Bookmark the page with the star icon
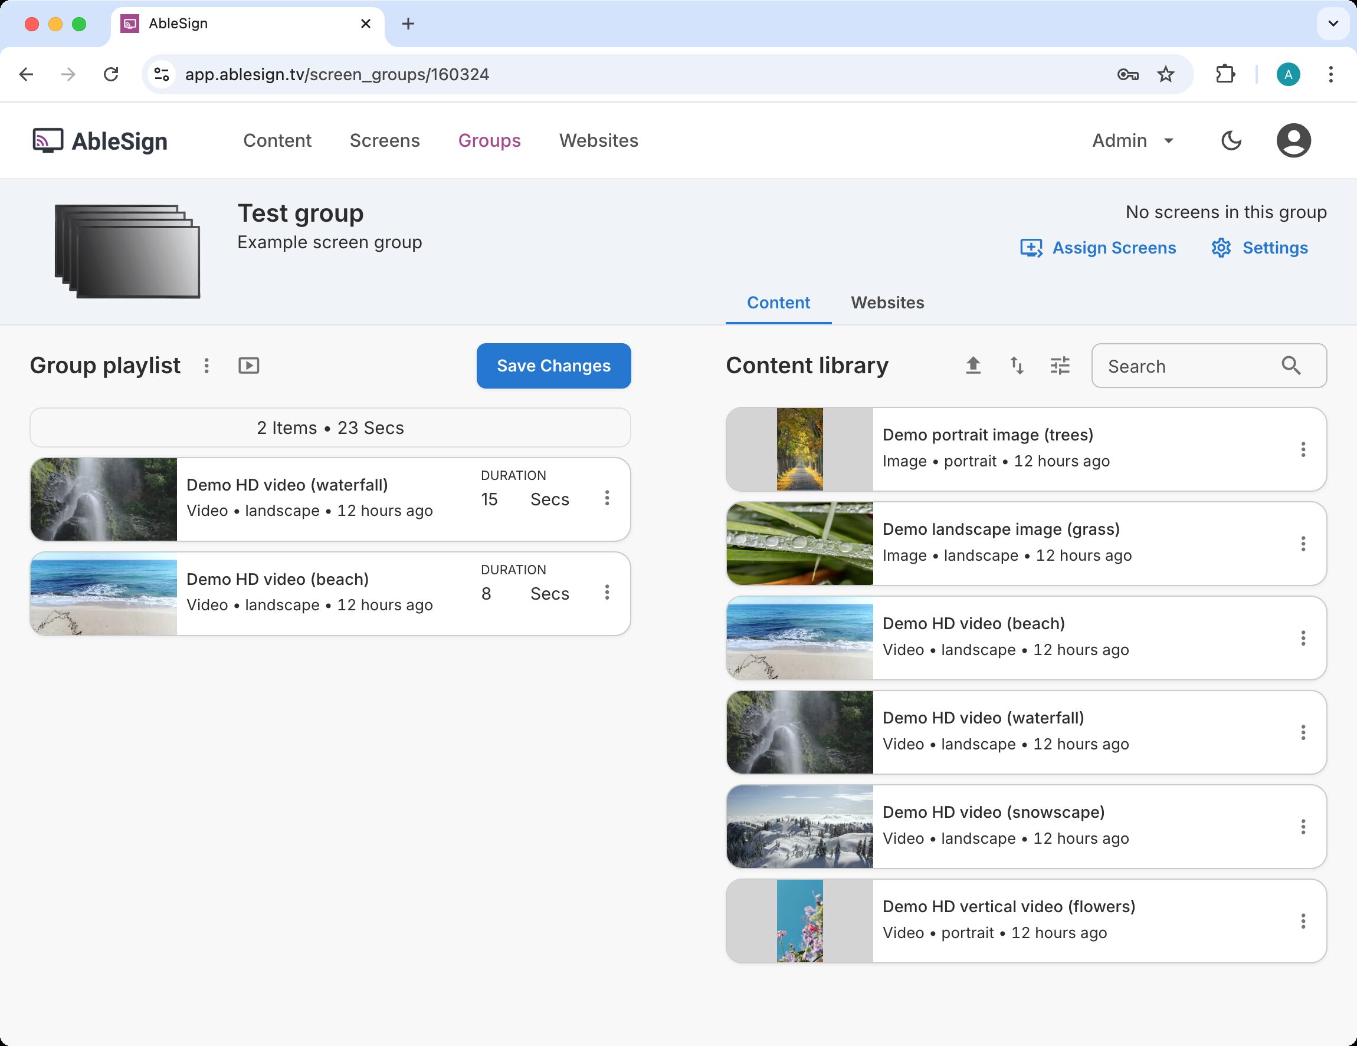 pos(1166,74)
